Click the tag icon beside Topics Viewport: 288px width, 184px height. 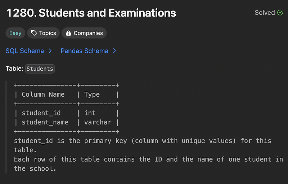(x=34, y=33)
